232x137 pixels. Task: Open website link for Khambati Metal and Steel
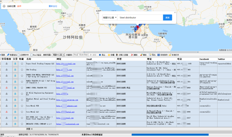pyautogui.click(x=67, y=100)
